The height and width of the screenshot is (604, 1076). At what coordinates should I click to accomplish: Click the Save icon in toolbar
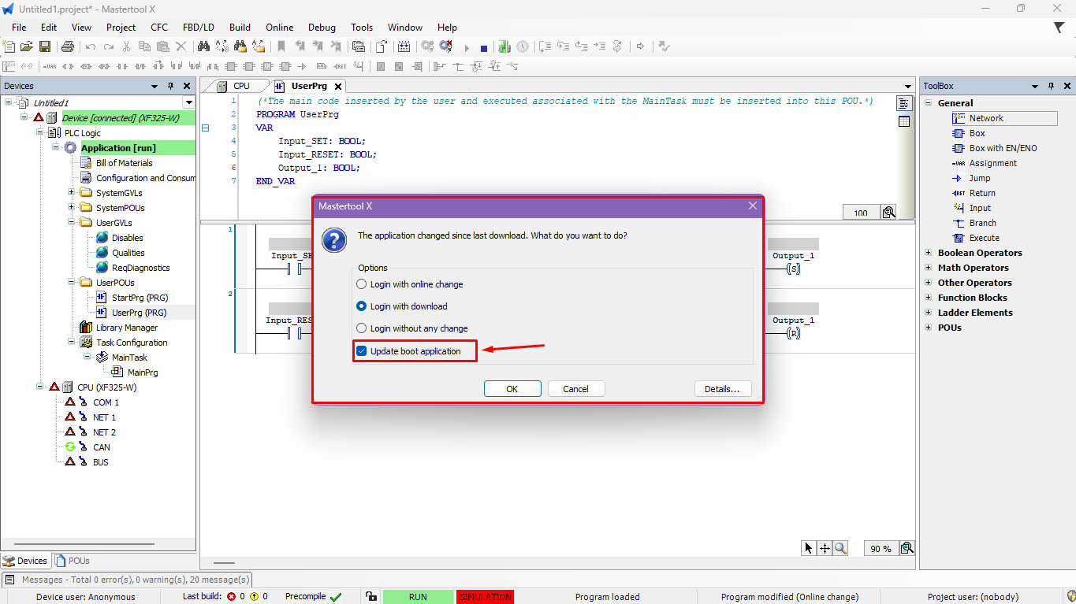click(45, 47)
